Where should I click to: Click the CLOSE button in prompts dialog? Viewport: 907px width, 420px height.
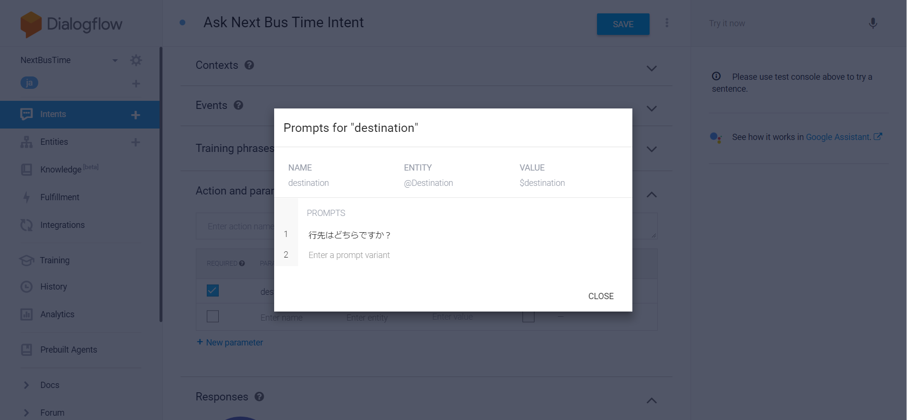(x=600, y=296)
